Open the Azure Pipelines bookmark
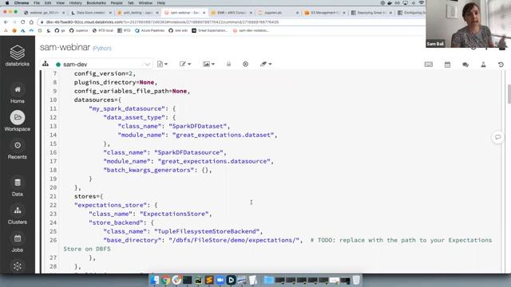The width and height of the screenshot is (511, 287). [x=149, y=30]
